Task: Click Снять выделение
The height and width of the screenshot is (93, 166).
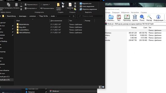Action: 87,6
